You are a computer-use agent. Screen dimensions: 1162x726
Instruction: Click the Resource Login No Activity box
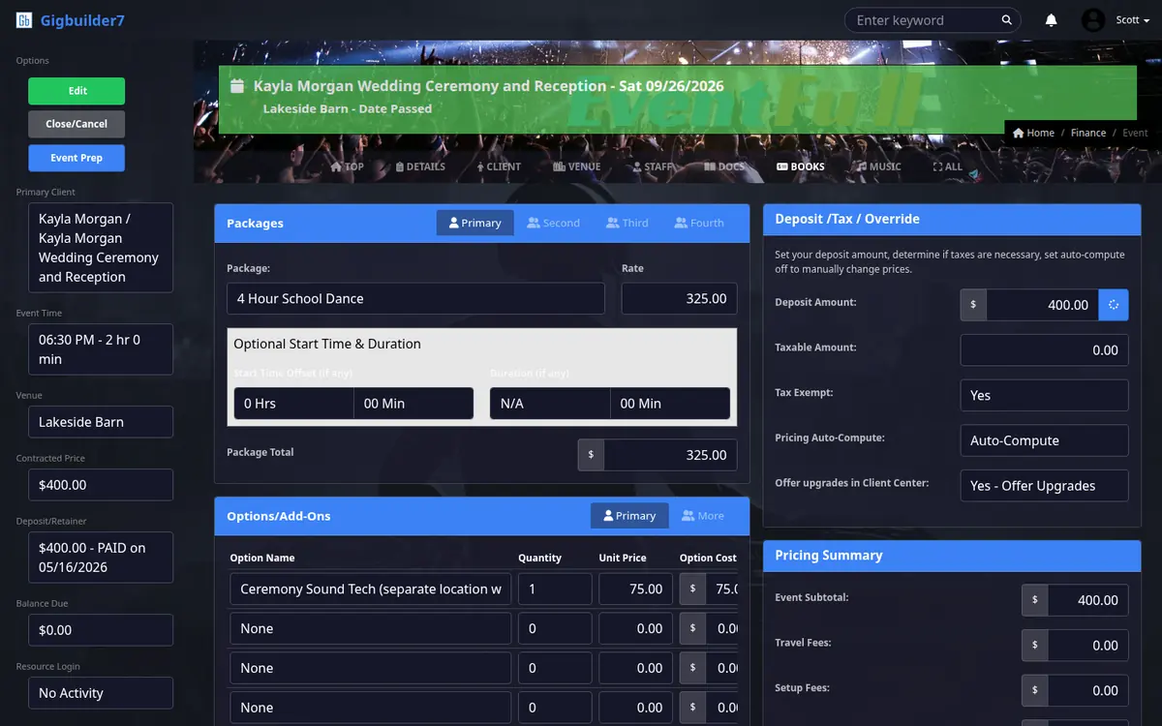click(x=100, y=693)
